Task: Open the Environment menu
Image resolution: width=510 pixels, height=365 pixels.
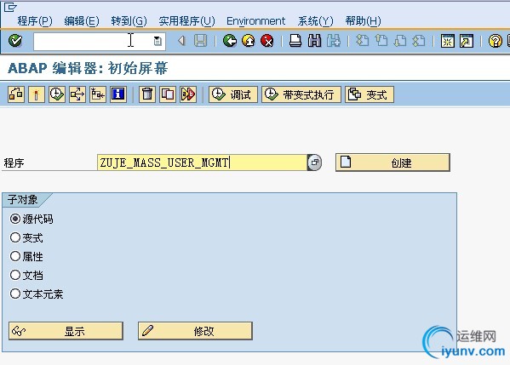Action: 255,21
